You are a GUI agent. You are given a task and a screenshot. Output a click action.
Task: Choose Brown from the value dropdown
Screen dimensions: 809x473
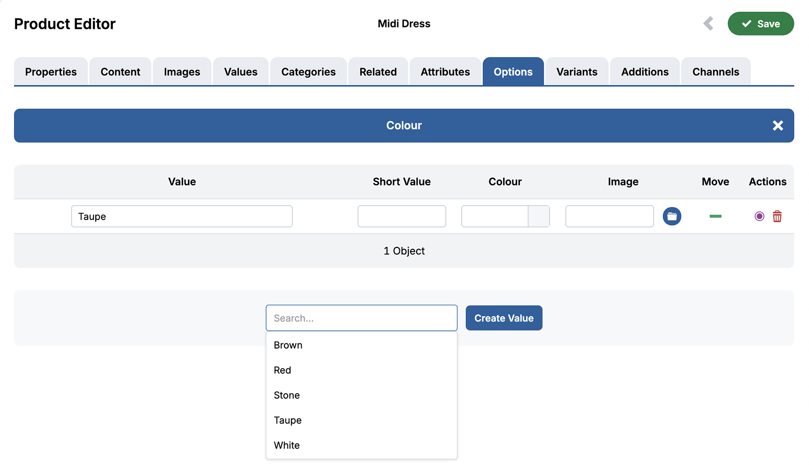pos(288,345)
